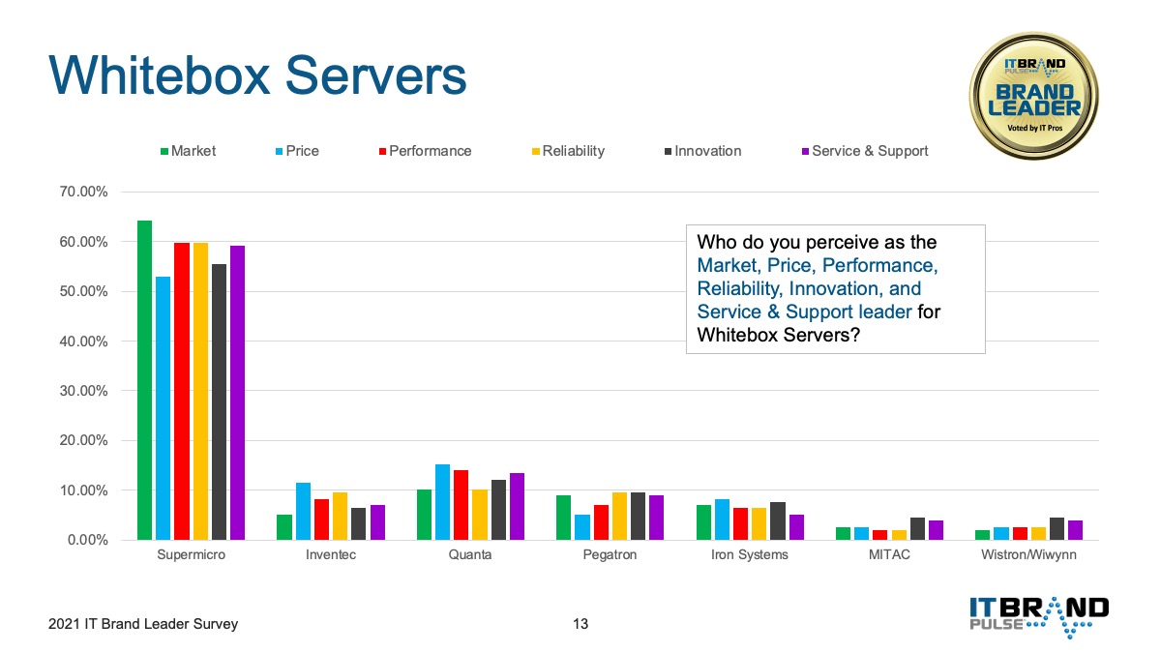Click Wistron/Wiwynn's dark Innovation bar
Image resolution: width=1161 pixels, height=653 pixels.
click(x=1056, y=528)
